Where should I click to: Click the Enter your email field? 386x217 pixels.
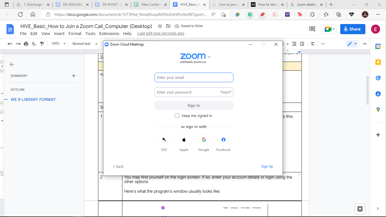[194, 77]
